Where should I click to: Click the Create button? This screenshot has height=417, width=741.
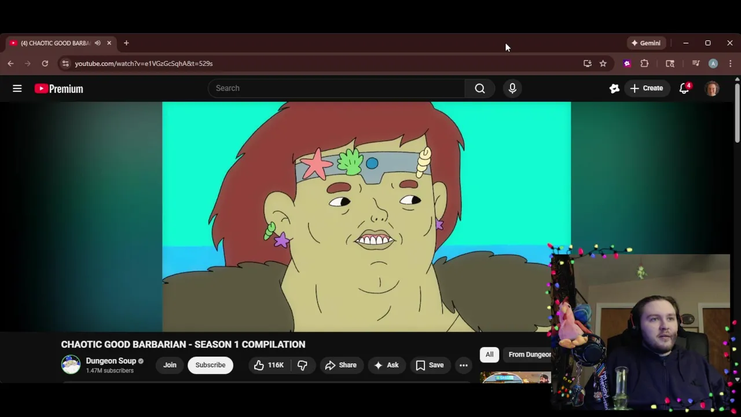pyautogui.click(x=646, y=88)
